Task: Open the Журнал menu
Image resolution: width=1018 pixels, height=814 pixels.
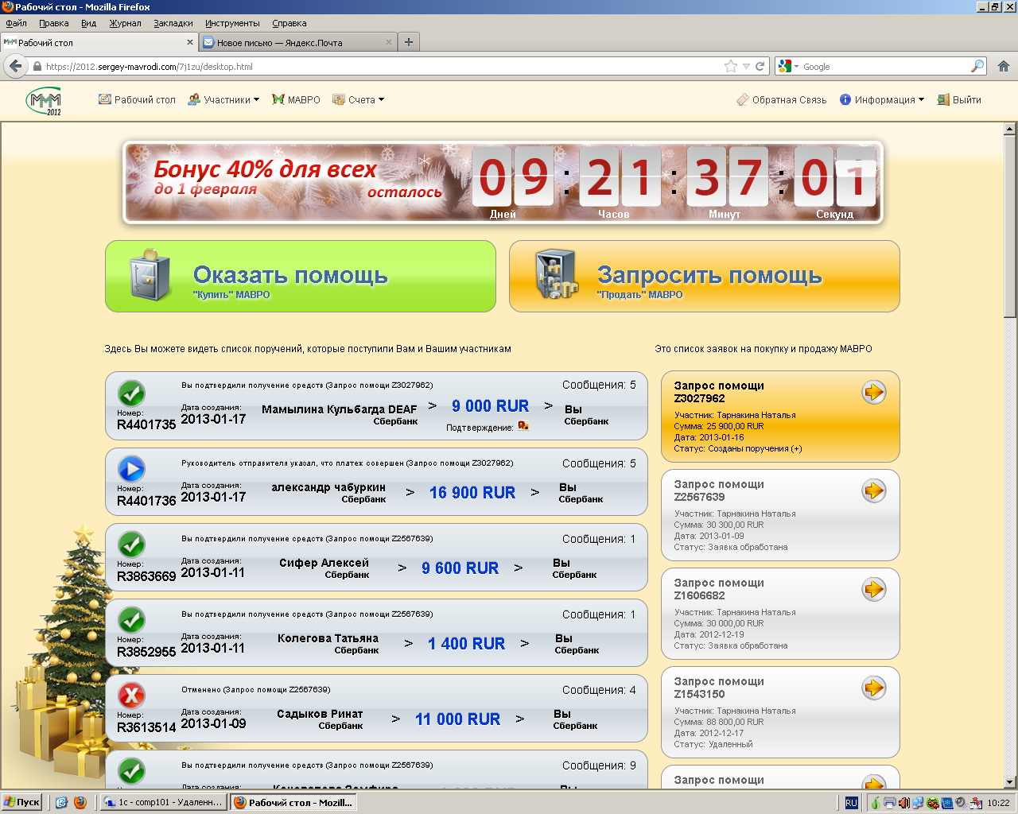Action: (x=125, y=23)
